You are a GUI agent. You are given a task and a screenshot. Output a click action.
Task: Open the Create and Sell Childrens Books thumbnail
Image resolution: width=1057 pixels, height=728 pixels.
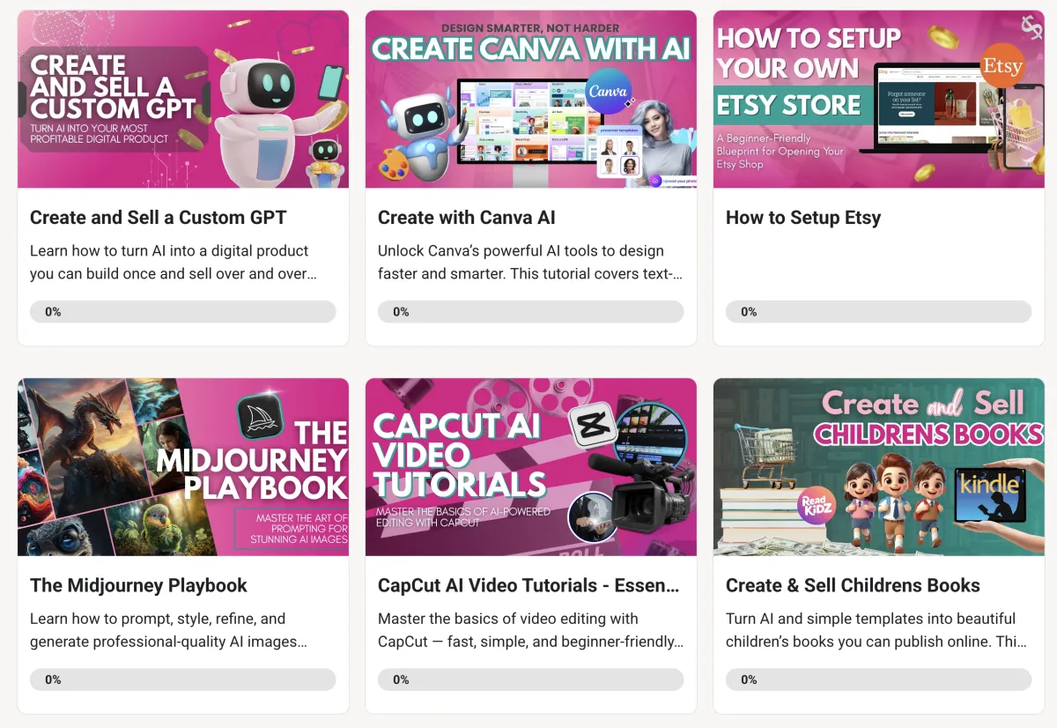[879, 467]
